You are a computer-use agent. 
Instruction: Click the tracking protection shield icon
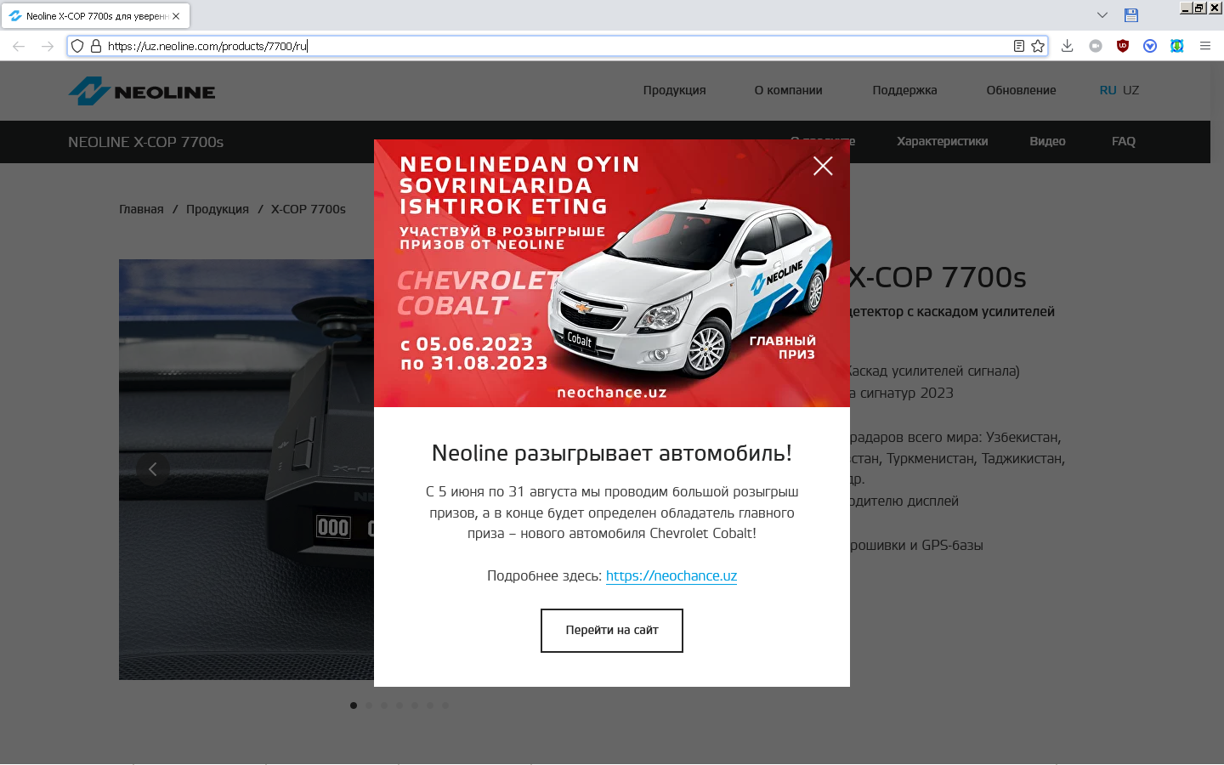(77, 46)
